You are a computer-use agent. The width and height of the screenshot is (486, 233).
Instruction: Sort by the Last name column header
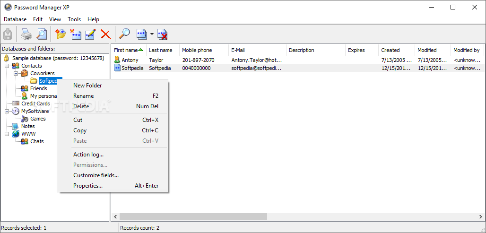163,50
